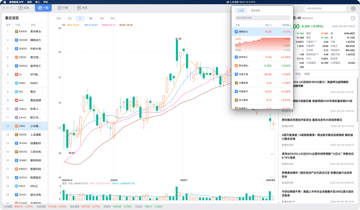Viewport: 360px width, 210px height.
Task: Click the 个股 stock tab icon
Action: (x=40, y=7)
